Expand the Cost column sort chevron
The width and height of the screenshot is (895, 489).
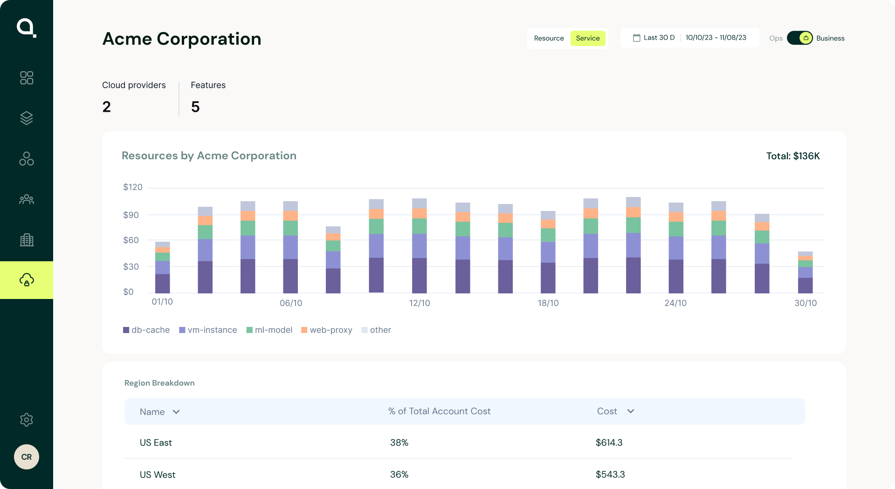click(631, 411)
